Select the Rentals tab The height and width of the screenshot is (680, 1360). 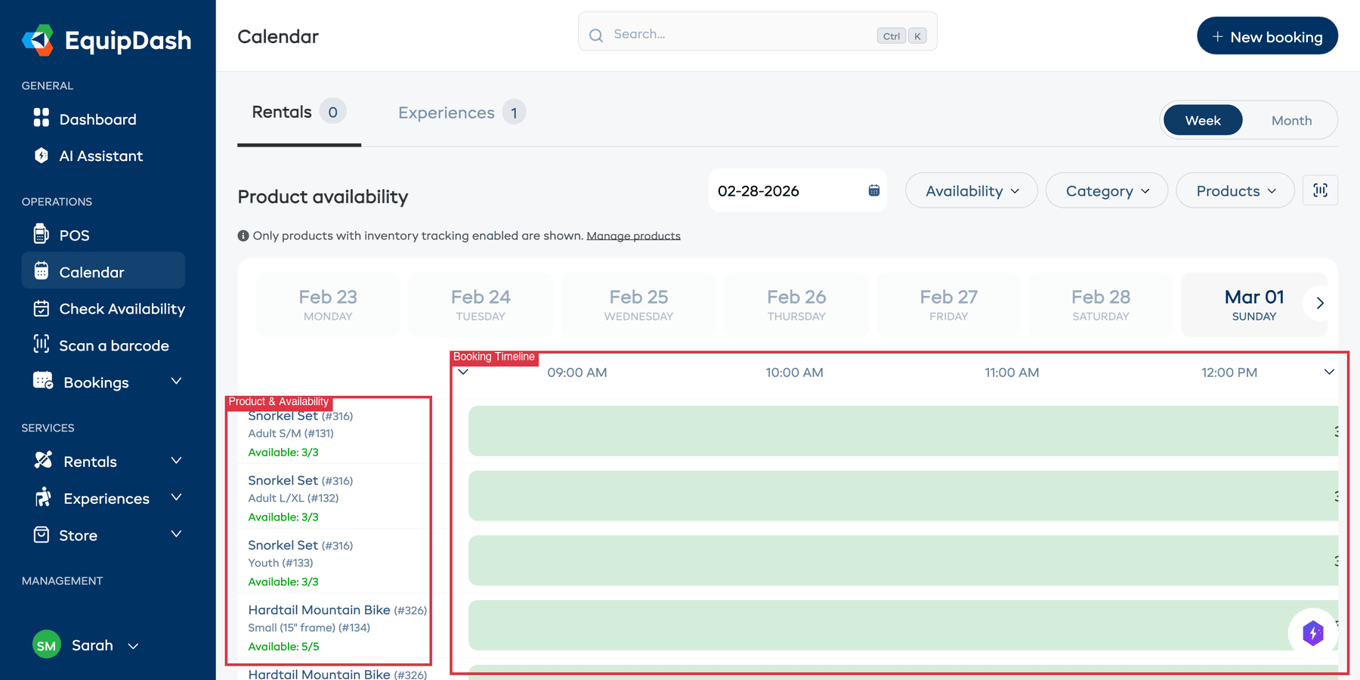[x=283, y=112]
